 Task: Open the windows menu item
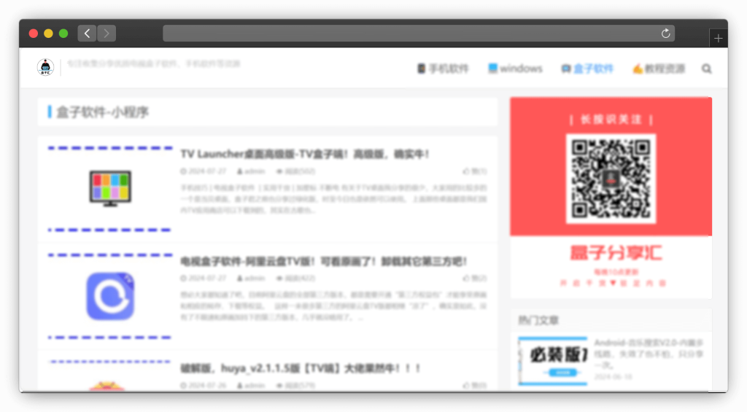pos(515,69)
